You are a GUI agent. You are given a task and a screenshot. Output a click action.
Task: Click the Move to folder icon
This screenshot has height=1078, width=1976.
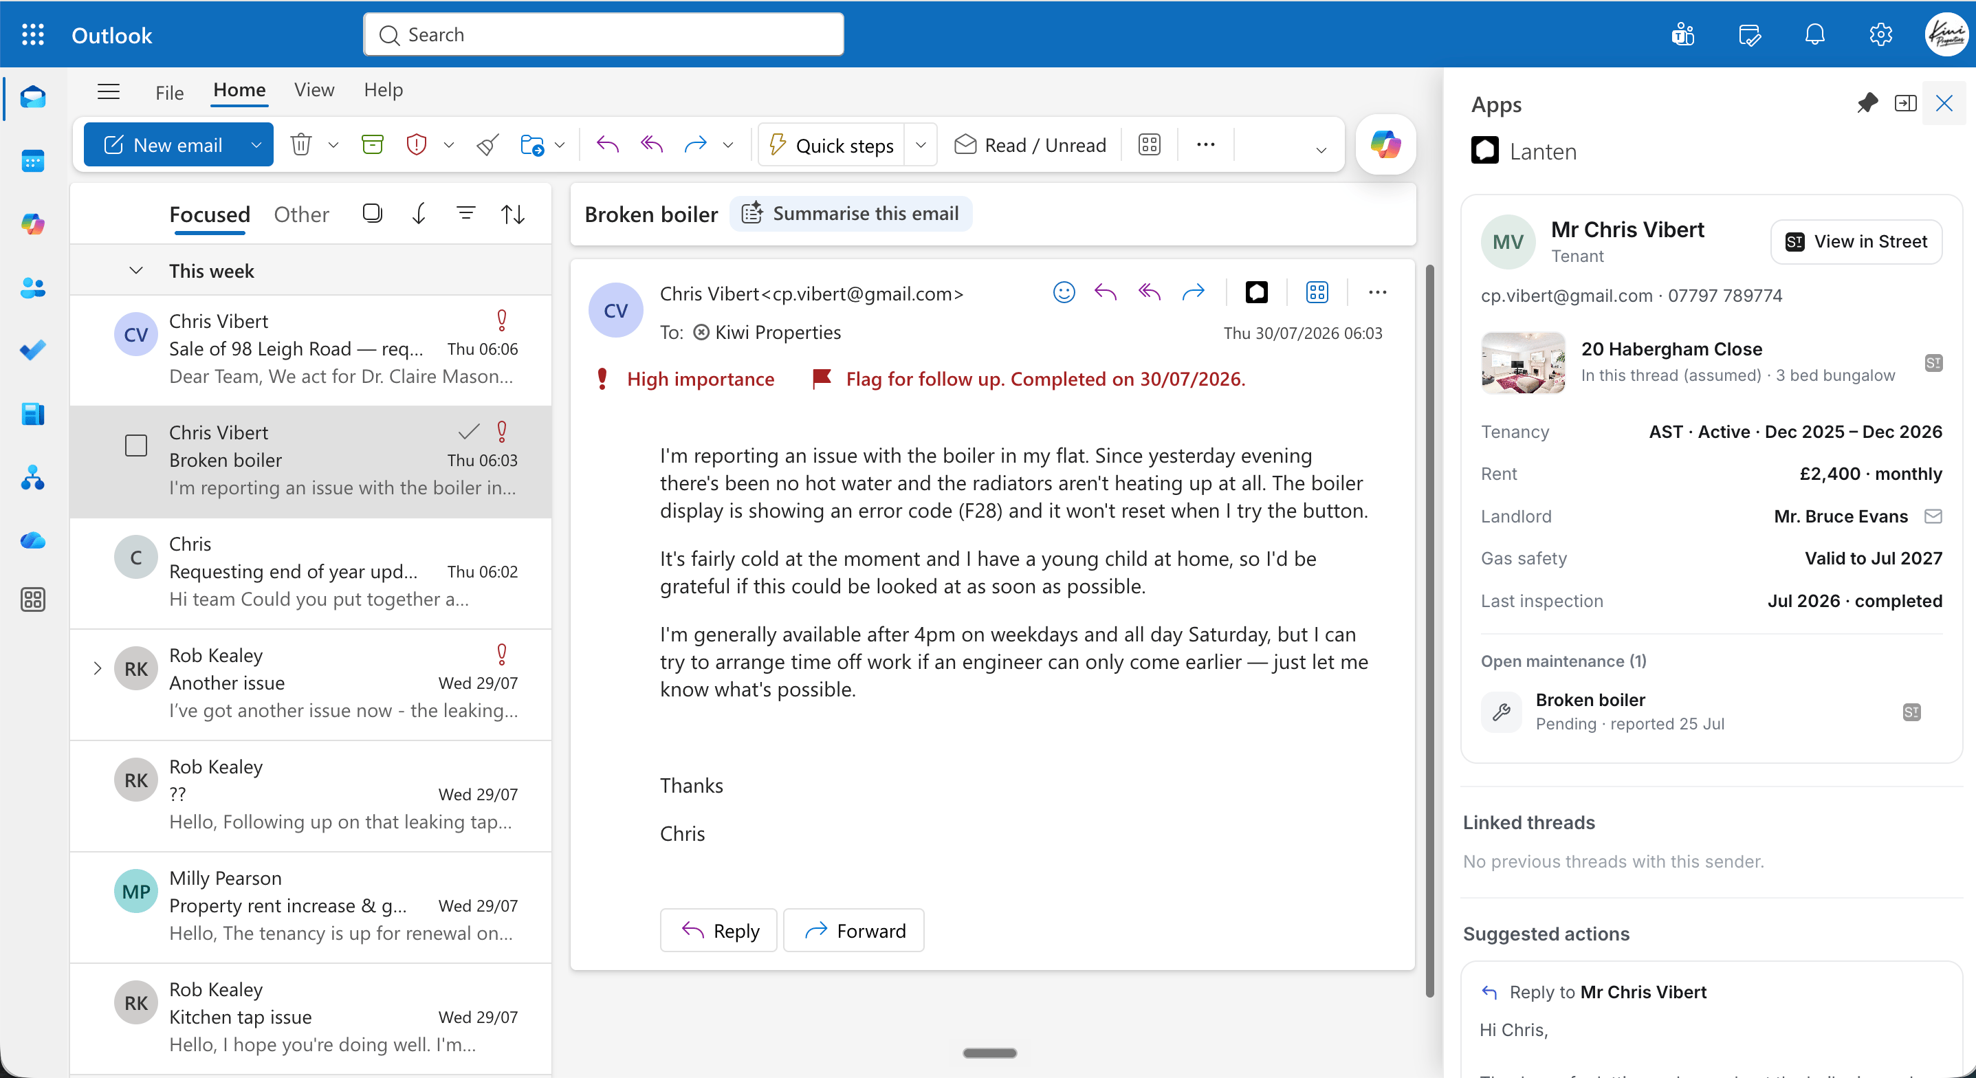point(531,145)
